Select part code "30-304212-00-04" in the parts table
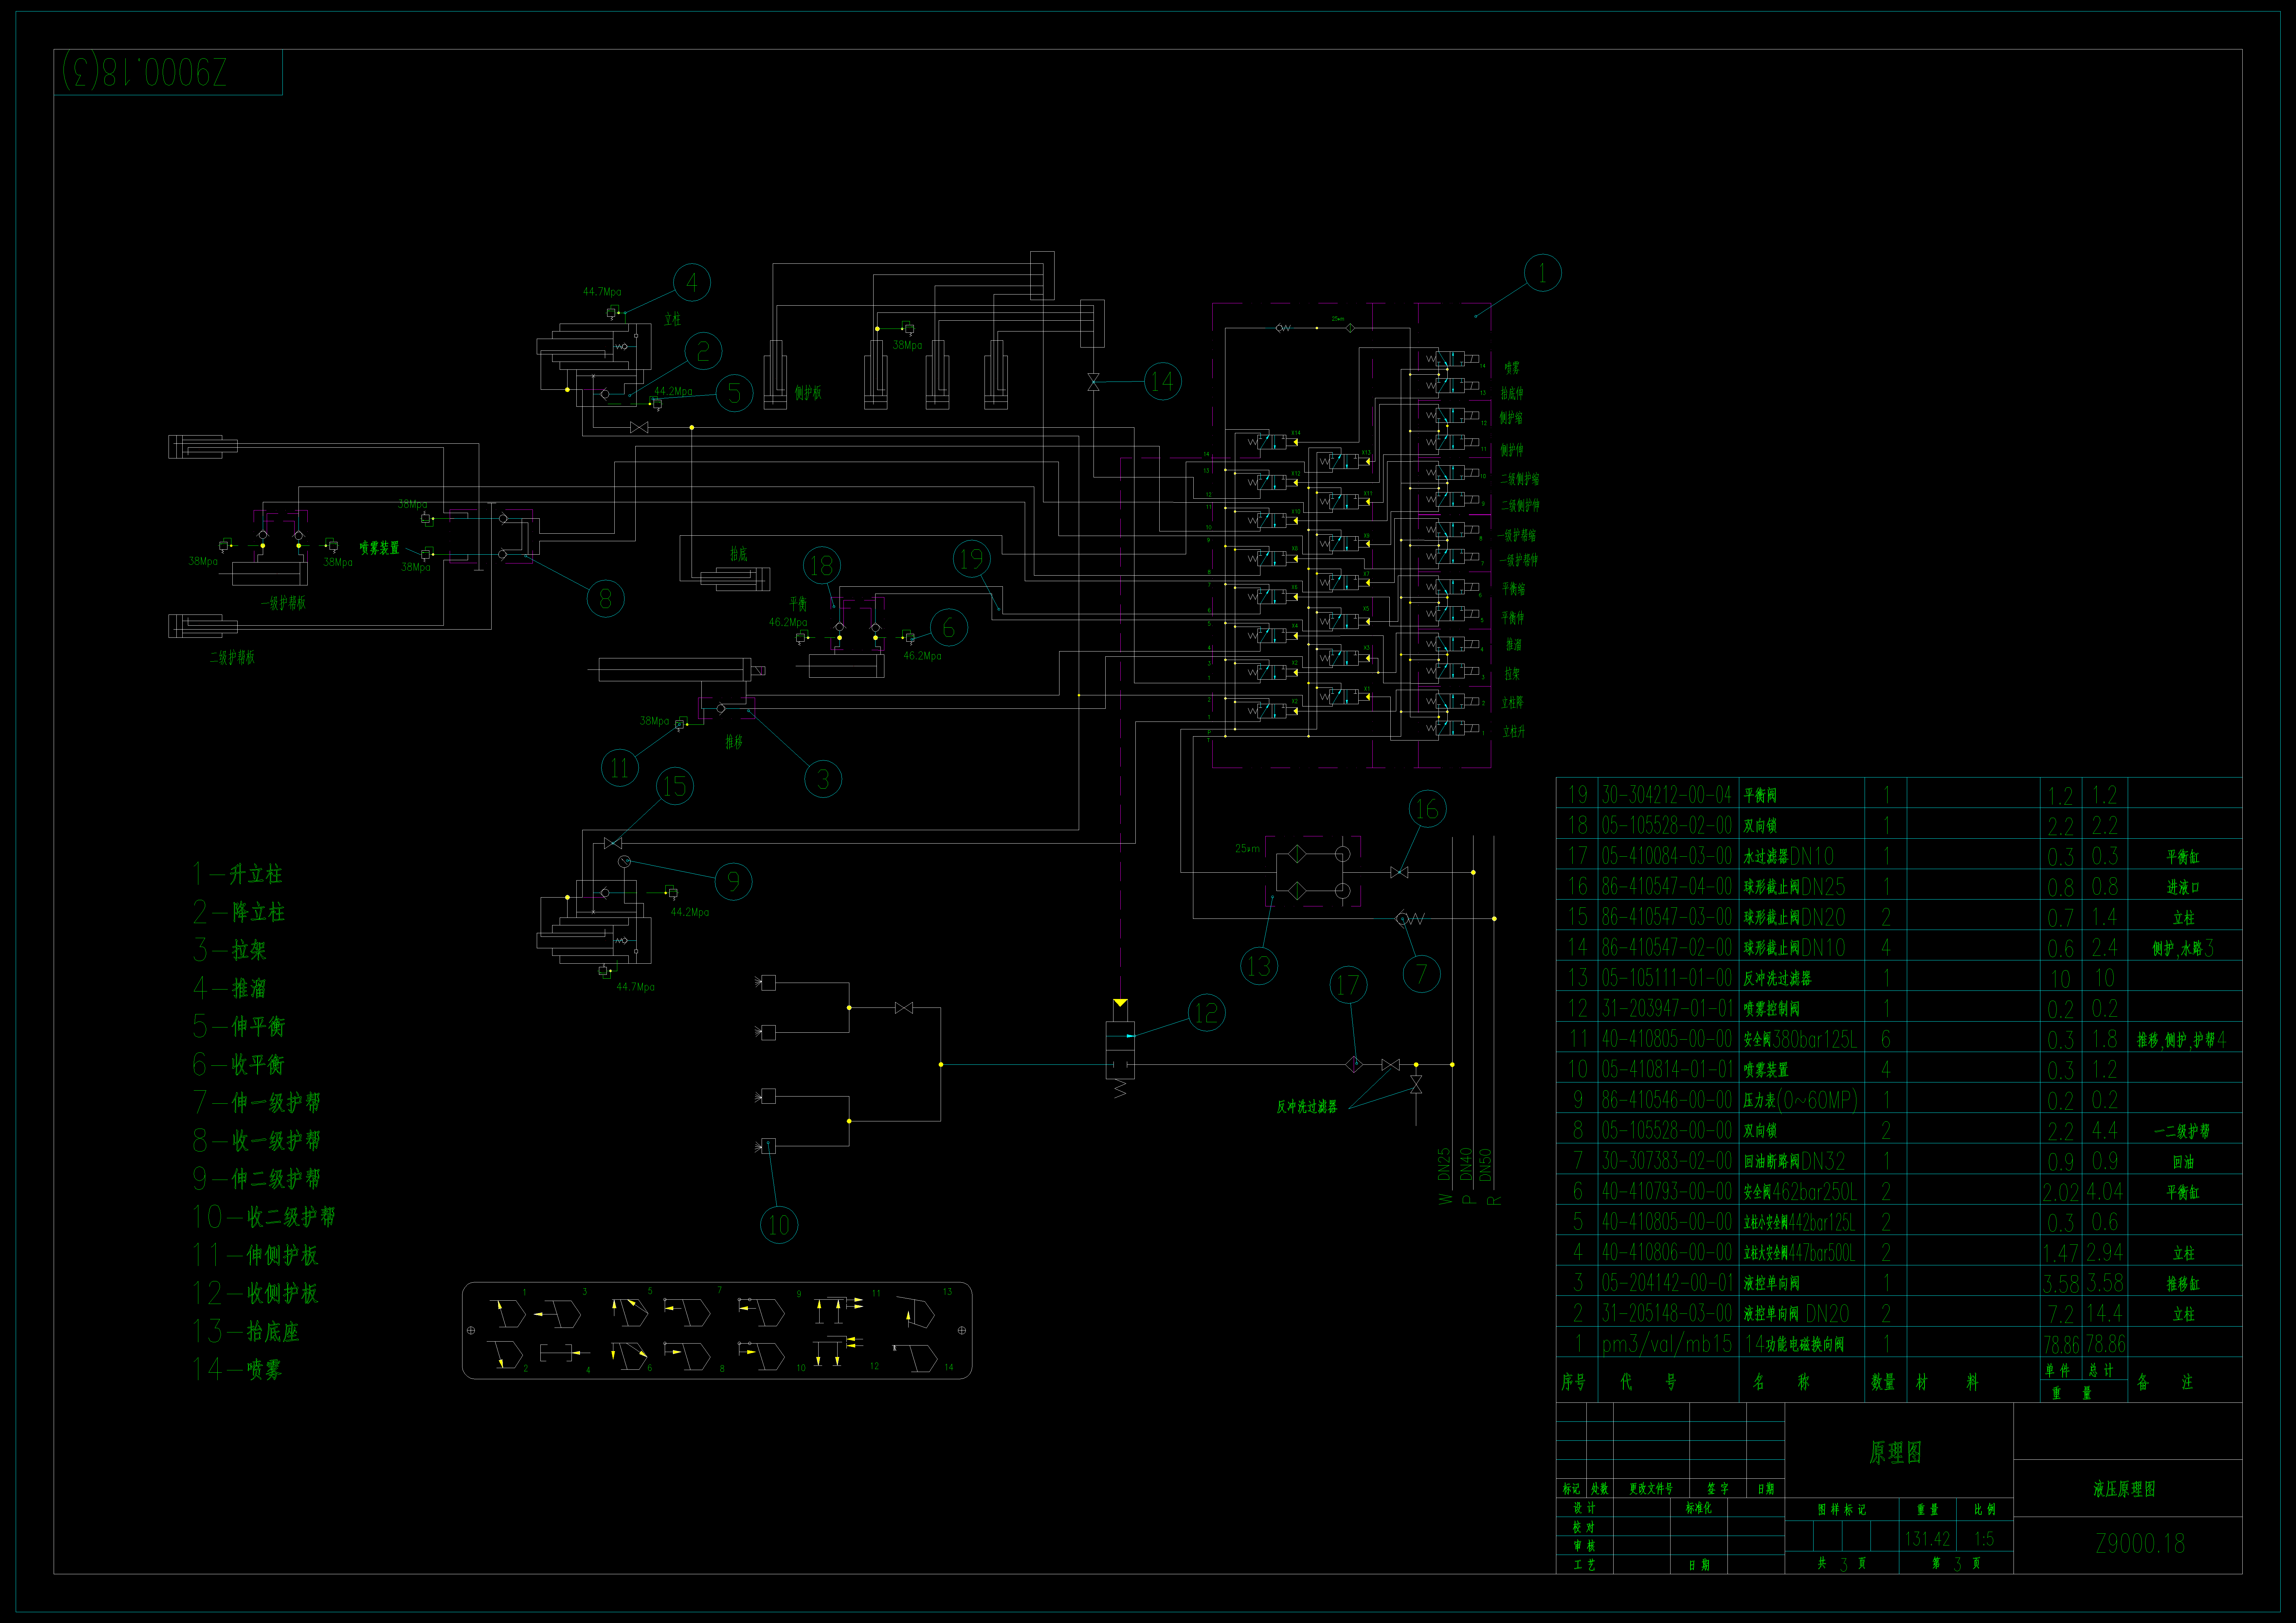This screenshot has height=1623, width=2296. [1667, 795]
